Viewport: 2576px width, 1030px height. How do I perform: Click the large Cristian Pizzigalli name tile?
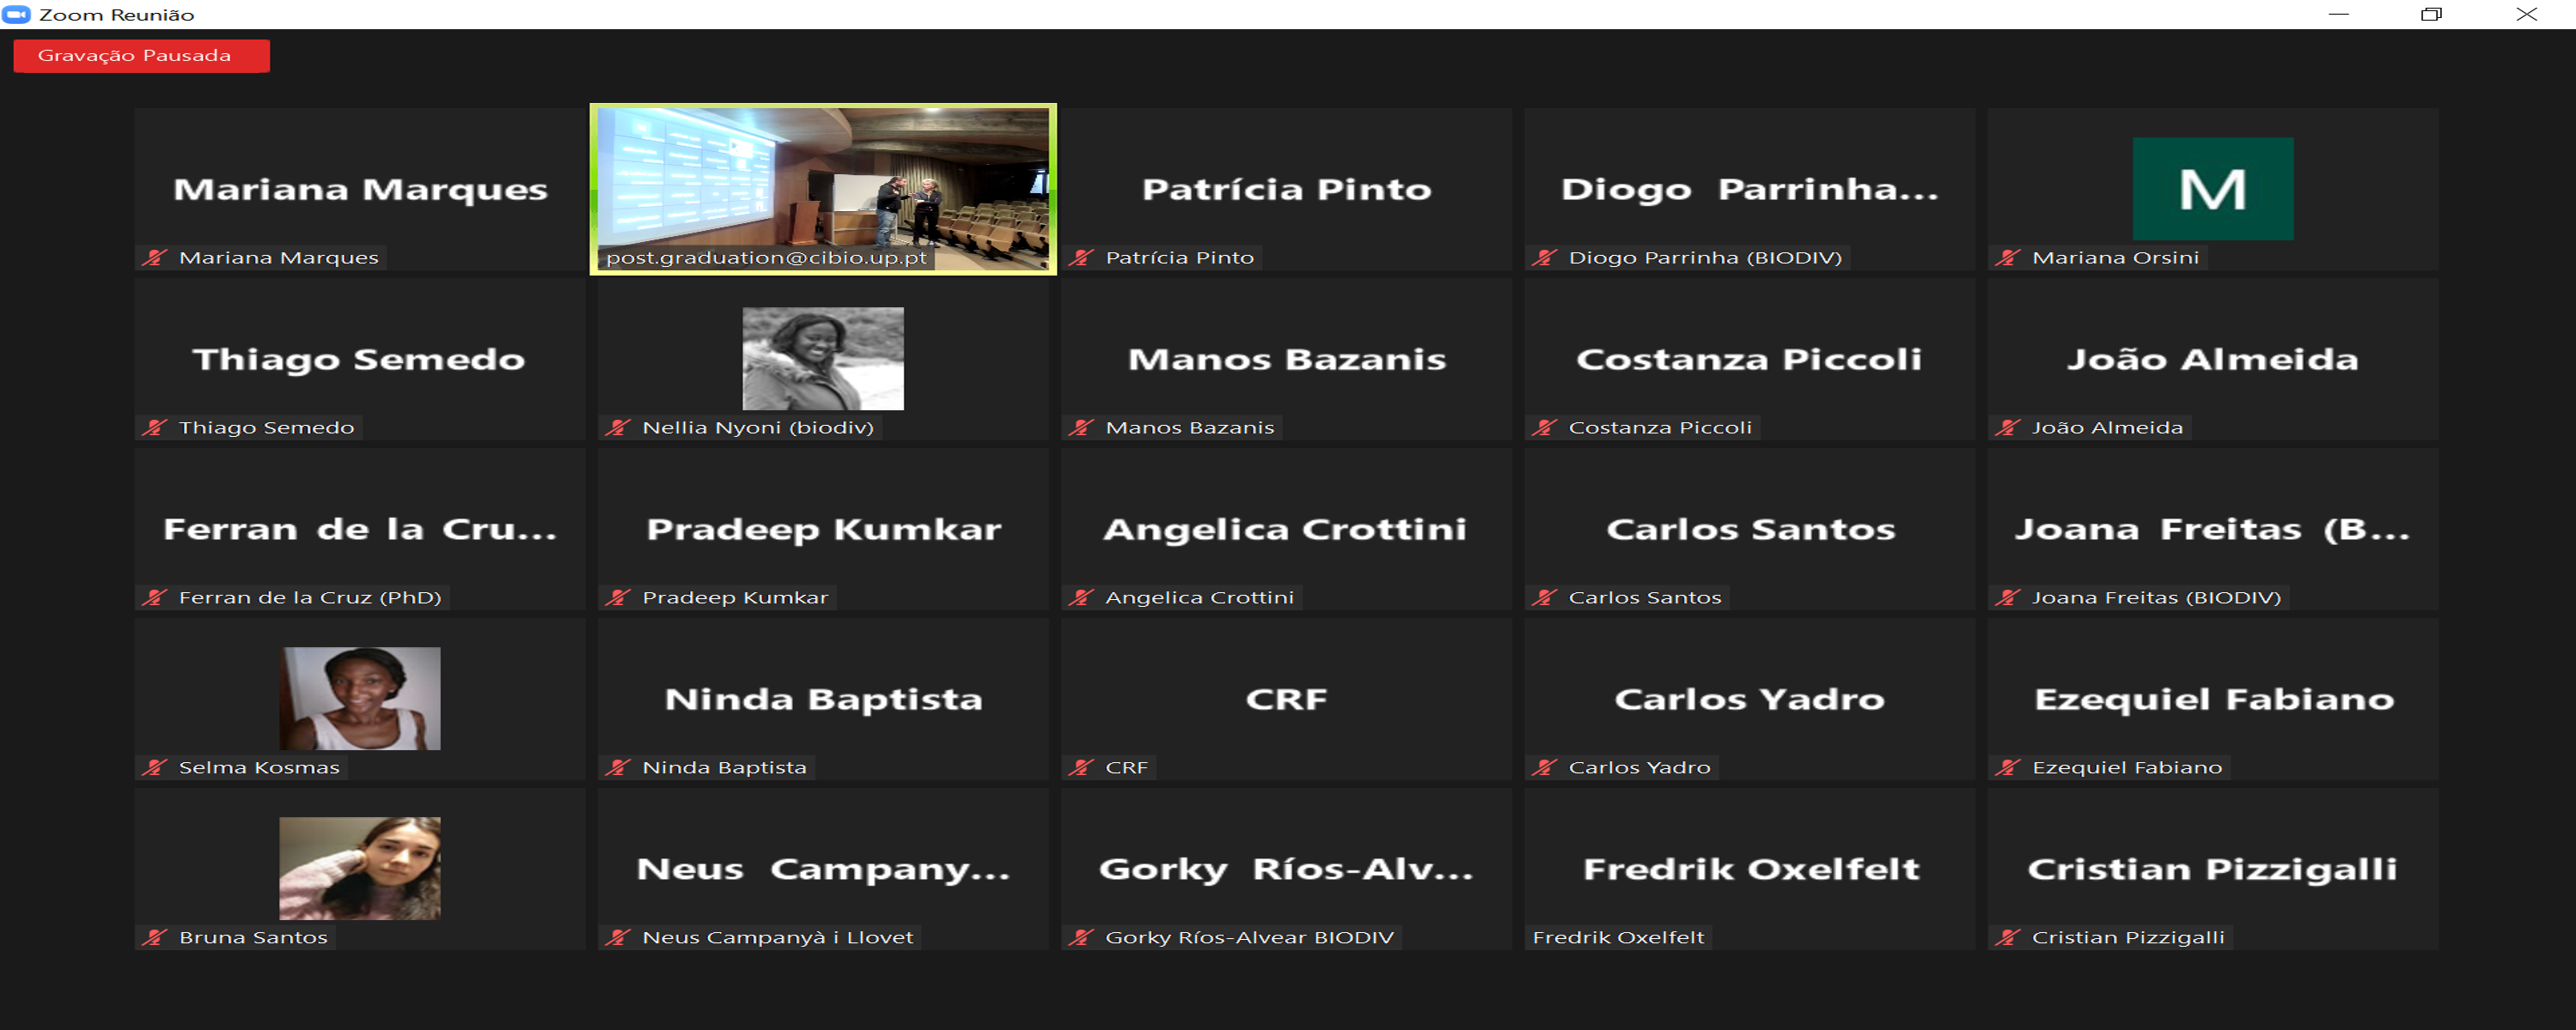coord(2213,868)
